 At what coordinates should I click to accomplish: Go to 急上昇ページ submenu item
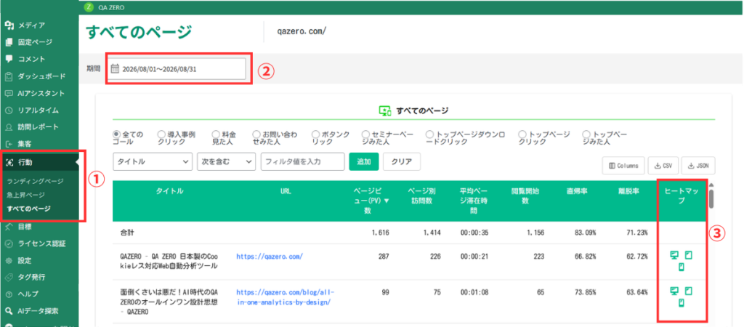(x=25, y=195)
